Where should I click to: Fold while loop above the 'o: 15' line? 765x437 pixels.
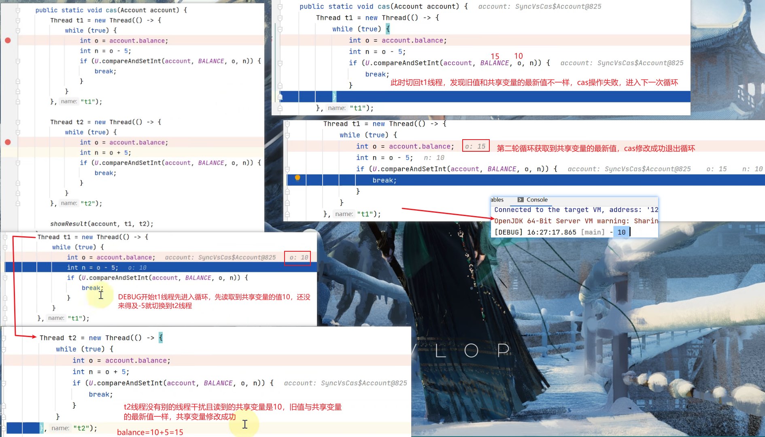point(287,135)
